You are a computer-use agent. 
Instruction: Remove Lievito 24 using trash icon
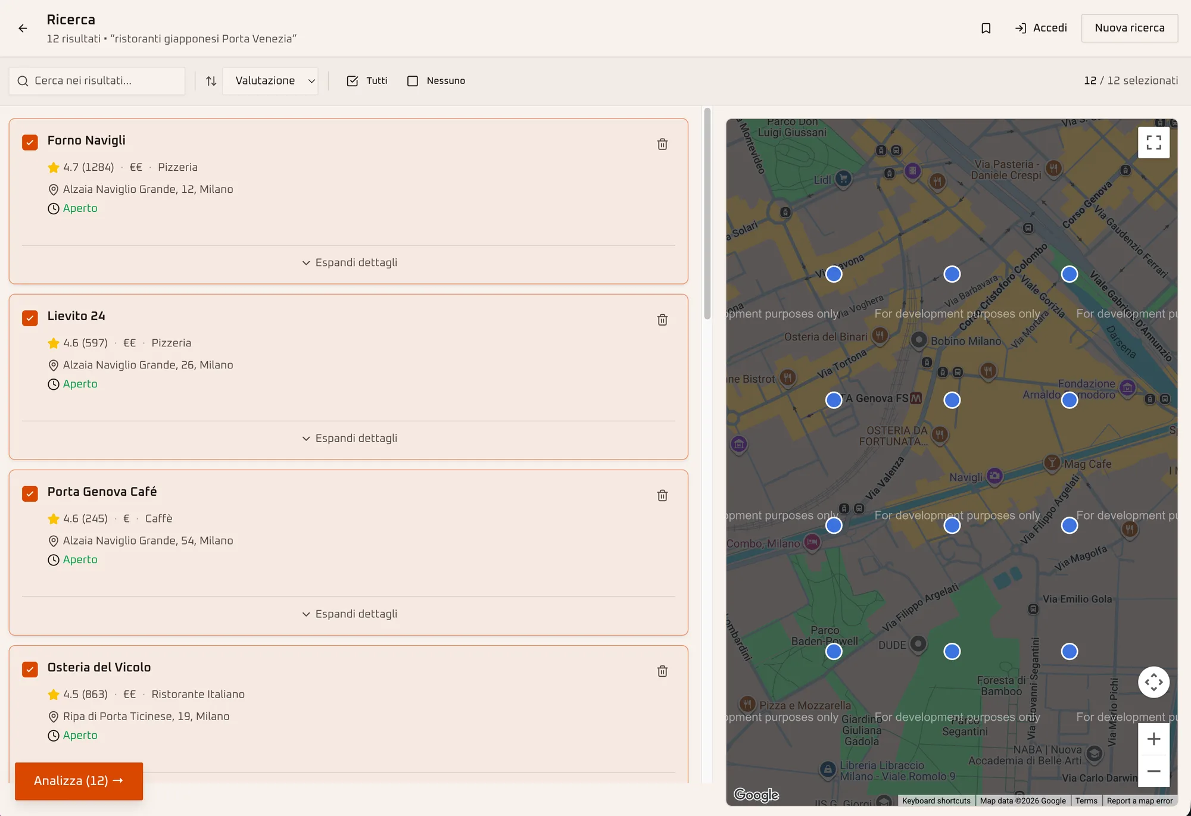(x=662, y=320)
